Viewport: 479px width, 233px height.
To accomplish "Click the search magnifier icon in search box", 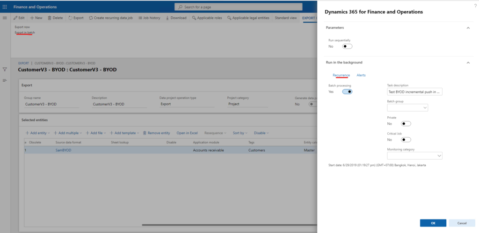I will tap(180, 7).
